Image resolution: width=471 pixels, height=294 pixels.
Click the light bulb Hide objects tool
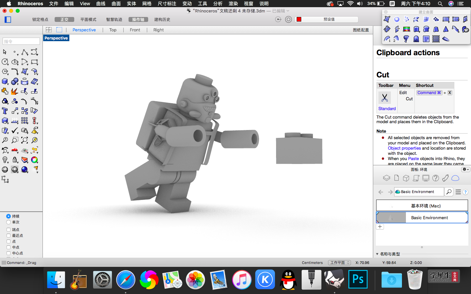point(5,160)
